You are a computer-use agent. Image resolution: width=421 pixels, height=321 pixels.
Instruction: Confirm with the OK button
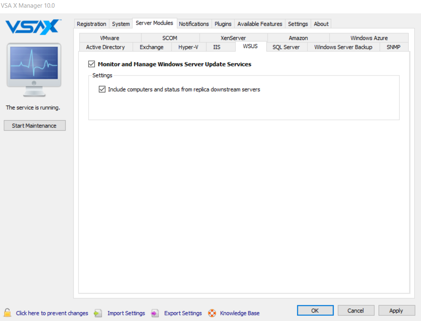[315, 311]
